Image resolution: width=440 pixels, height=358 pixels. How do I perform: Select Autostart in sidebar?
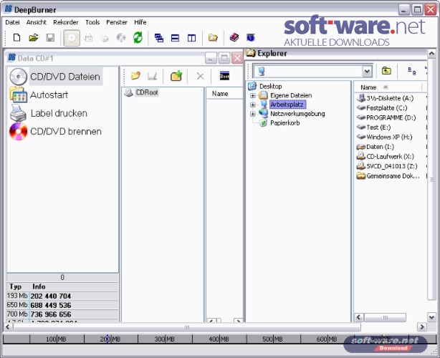pos(39,95)
